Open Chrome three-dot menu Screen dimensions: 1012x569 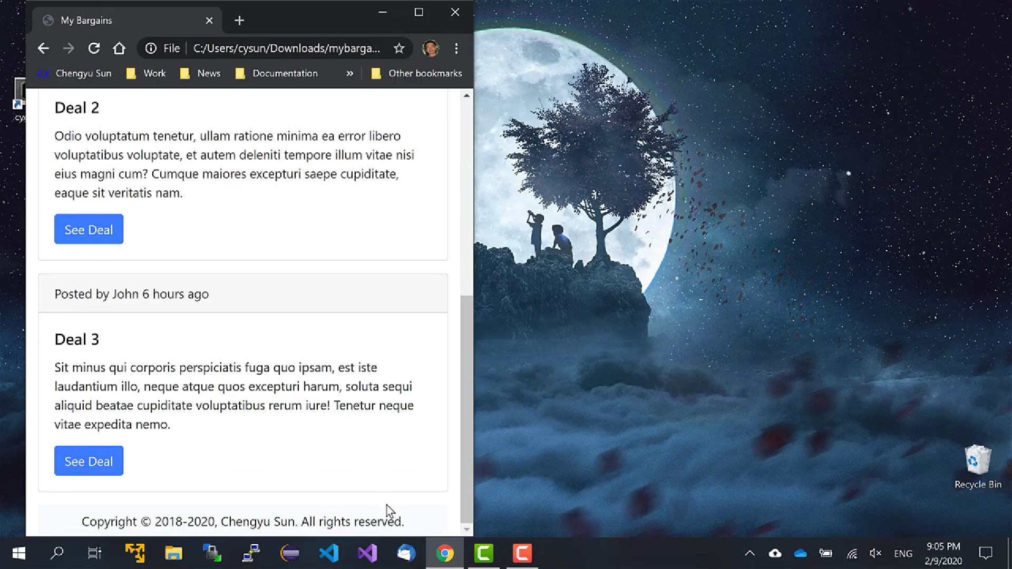point(456,48)
